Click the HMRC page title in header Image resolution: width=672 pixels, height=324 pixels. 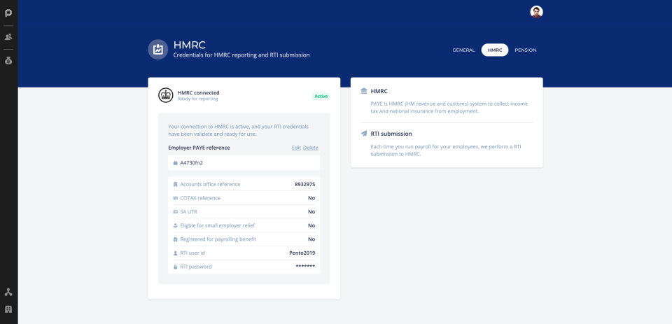tap(190, 45)
